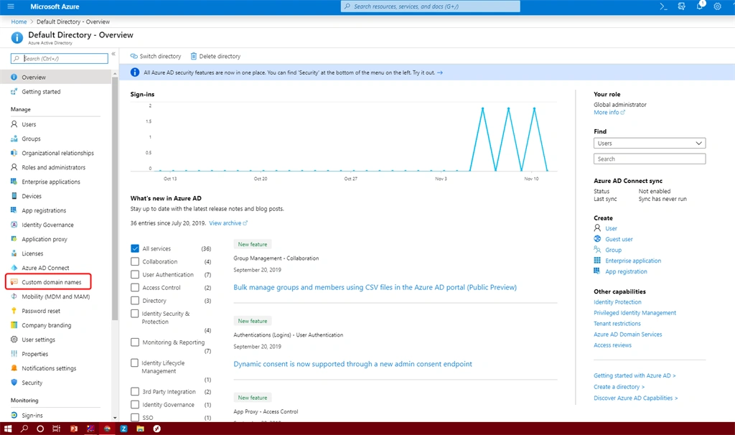Click the User settings gear icon
Screen dimensions: 735x435
(x=14, y=340)
